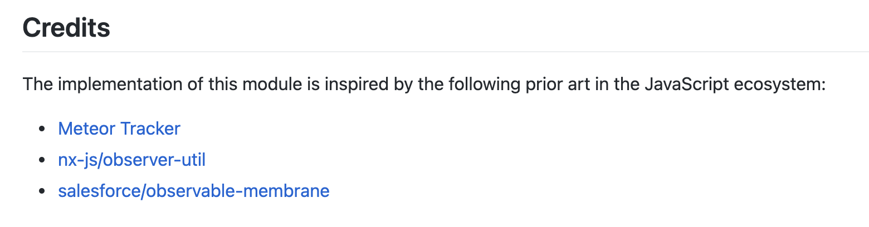This screenshot has height=227, width=869.
Task: Open the nx-js/observer-util link
Action: [131, 160]
